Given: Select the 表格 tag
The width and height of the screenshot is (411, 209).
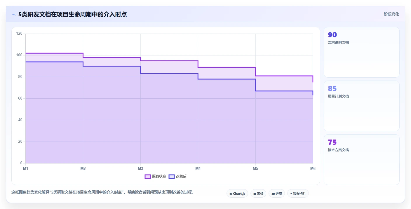Looking at the screenshot, I should point(258,194).
